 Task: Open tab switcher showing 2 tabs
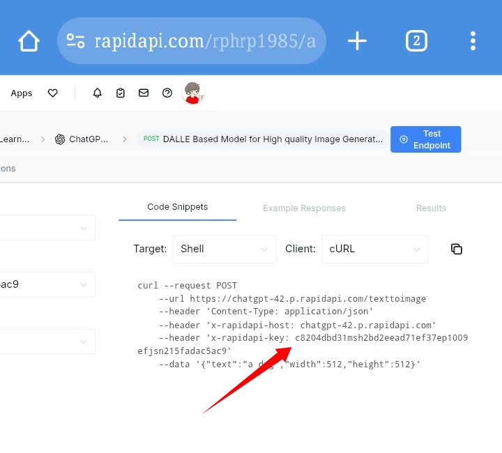click(x=416, y=41)
